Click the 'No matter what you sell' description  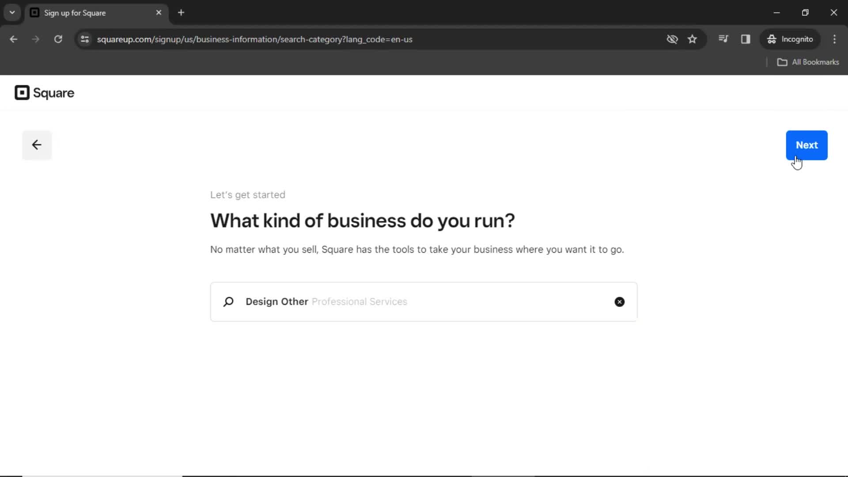click(x=417, y=250)
